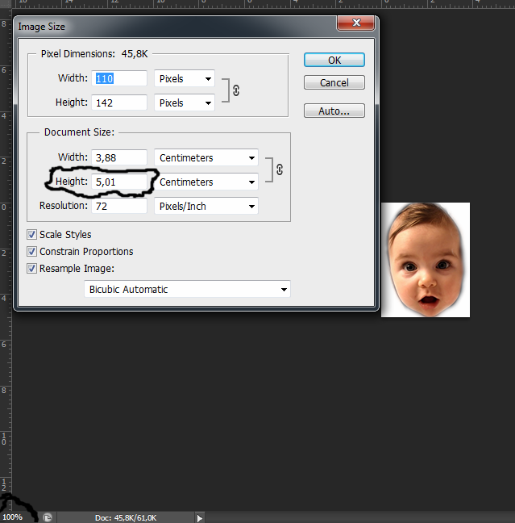515x523 pixels.
Task: Click the pixel dimensions chain link icon
Action: tap(236, 90)
